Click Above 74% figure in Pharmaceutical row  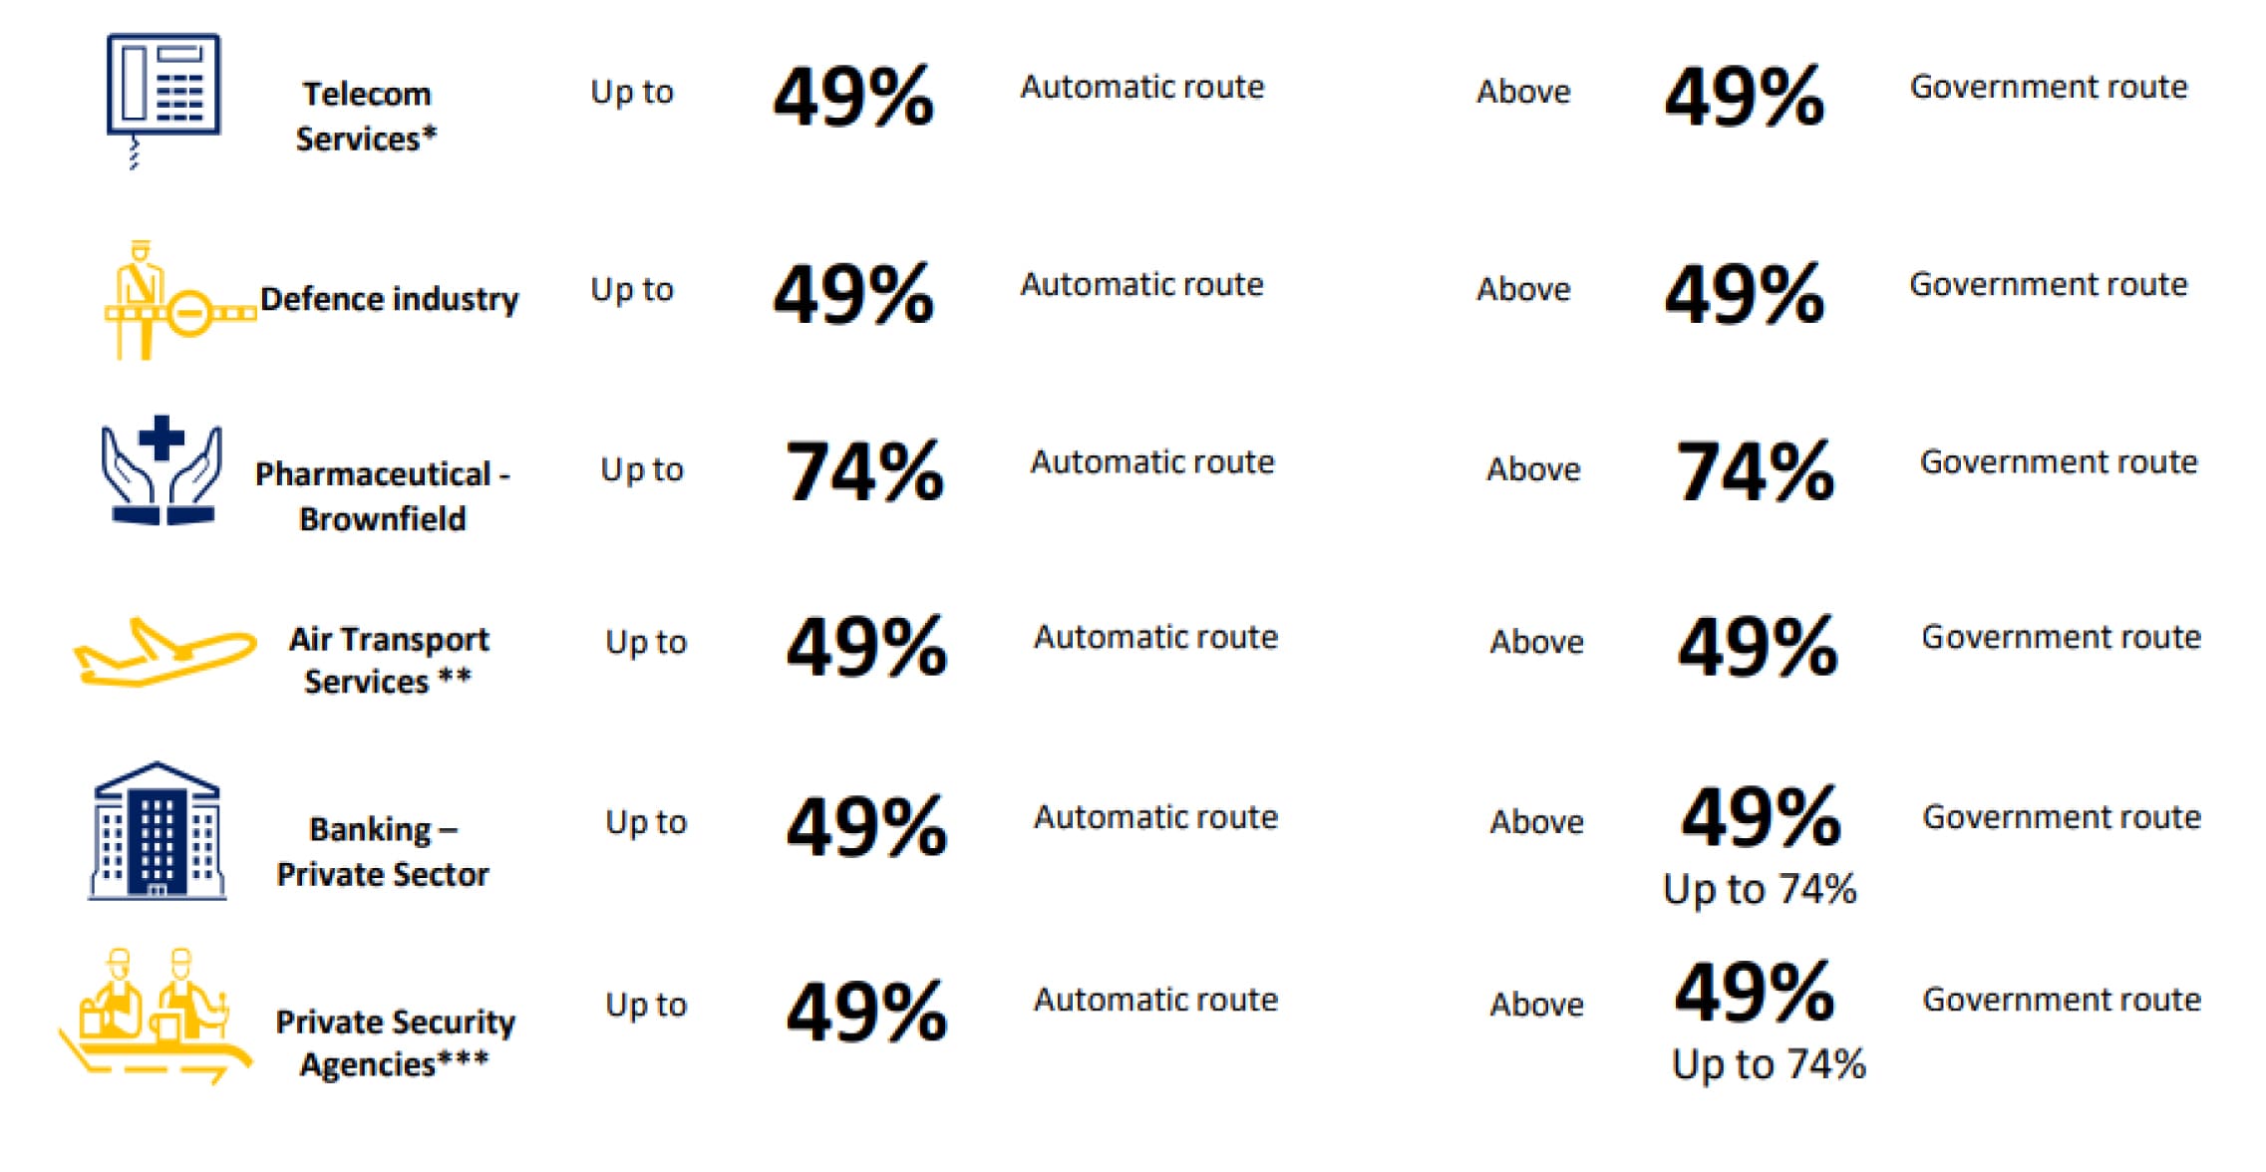pyautogui.click(x=1756, y=471)
